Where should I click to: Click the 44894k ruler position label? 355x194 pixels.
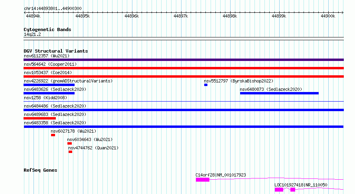tap(33, 16)
